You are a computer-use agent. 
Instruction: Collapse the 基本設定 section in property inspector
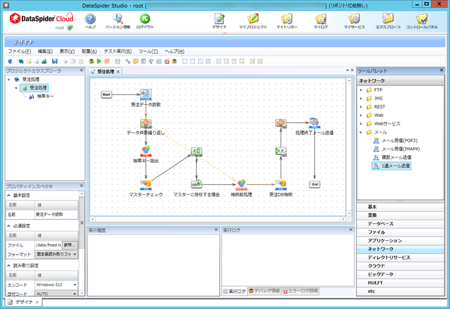tap(9, 195)
